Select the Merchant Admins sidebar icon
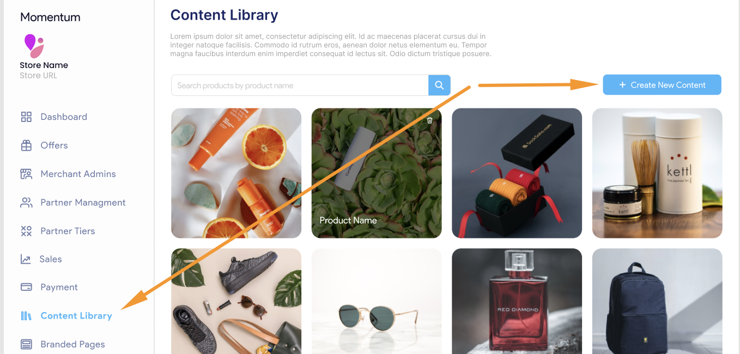The image size is (740, 354). point(26,174)
